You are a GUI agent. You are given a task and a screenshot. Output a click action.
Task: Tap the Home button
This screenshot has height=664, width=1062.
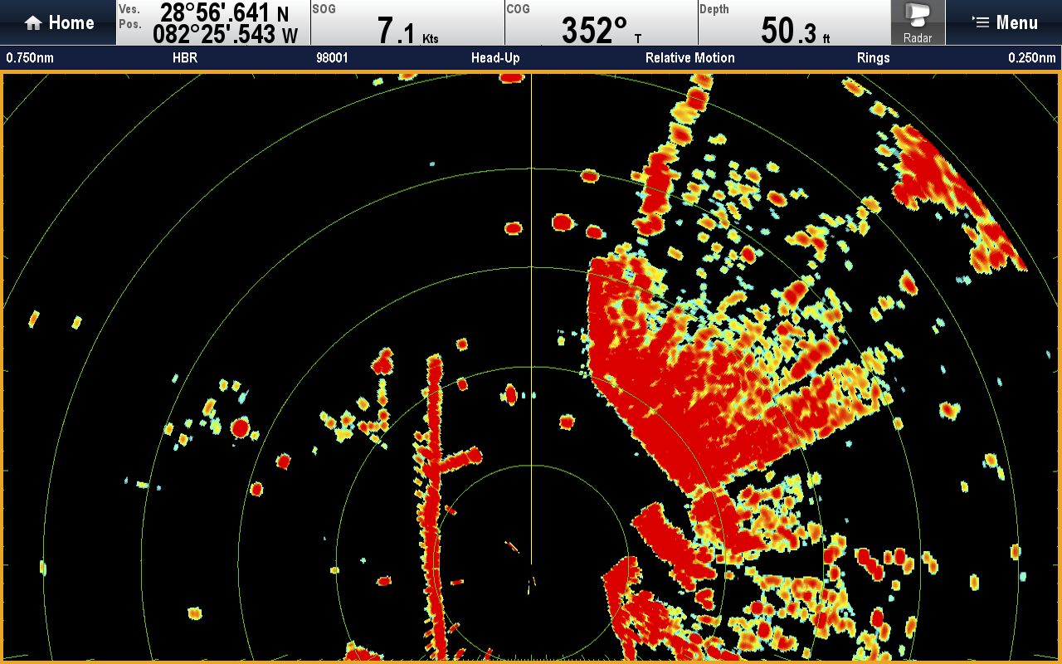[58, 22]
